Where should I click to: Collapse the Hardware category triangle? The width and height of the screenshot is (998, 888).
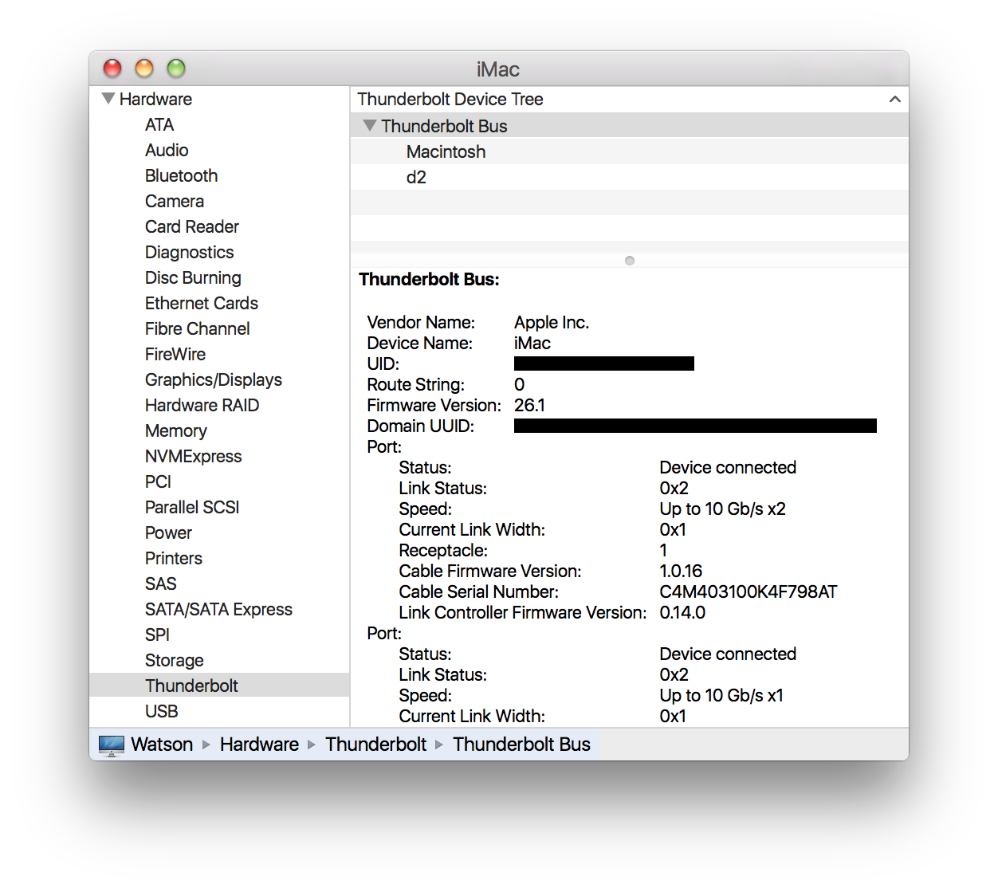[108, 99]
